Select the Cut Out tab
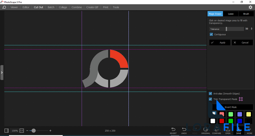This screenshot has width=255, height=136. (x=39, y=7)
